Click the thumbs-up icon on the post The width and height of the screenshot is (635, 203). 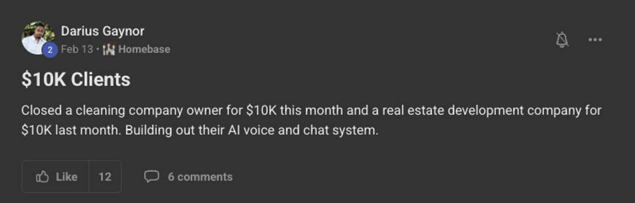tap(42, 177)
